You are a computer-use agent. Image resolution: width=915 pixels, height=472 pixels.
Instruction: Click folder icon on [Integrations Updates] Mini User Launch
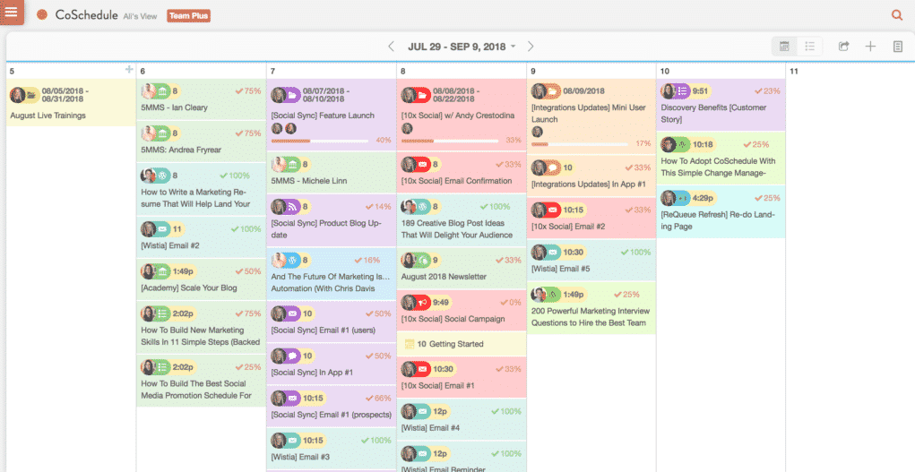(553, 91)
